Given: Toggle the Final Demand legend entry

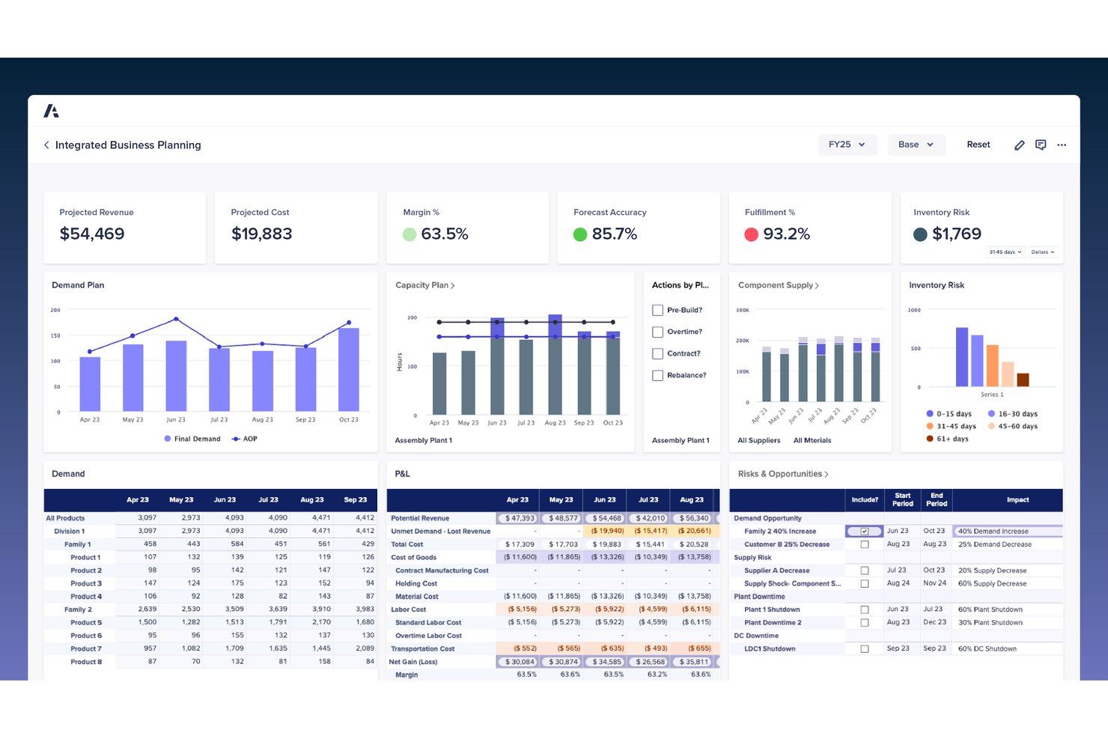Looking at the screenshot, I should 192,439.
